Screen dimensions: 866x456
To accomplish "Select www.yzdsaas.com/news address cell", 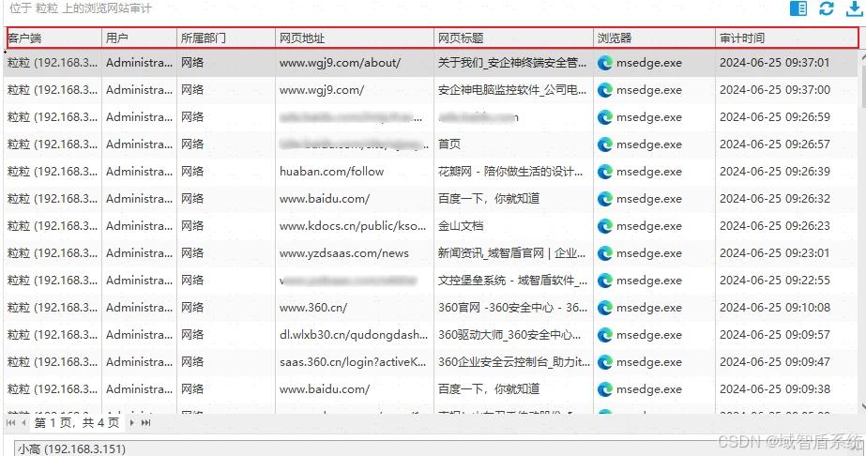I will click(344, 253).
